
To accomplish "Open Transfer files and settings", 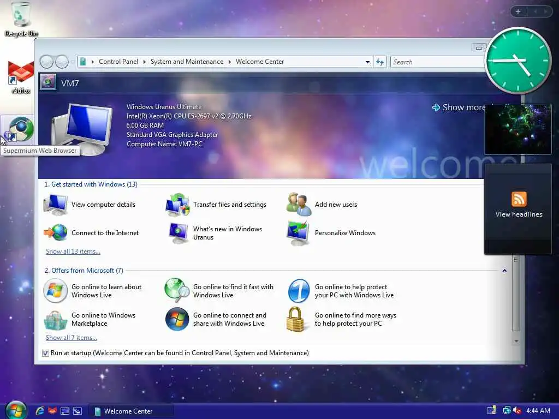I will 216,205.
